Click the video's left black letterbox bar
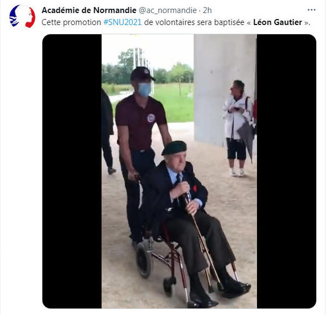 (72, 171)
